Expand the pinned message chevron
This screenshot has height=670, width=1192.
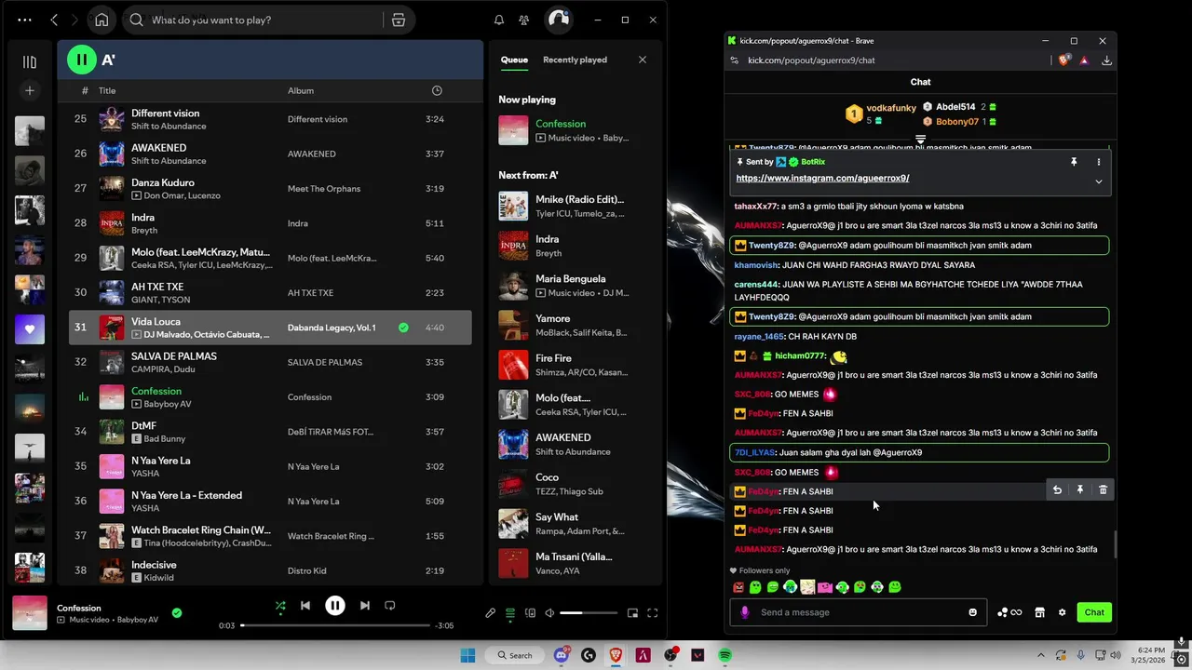pos(1099,181)
